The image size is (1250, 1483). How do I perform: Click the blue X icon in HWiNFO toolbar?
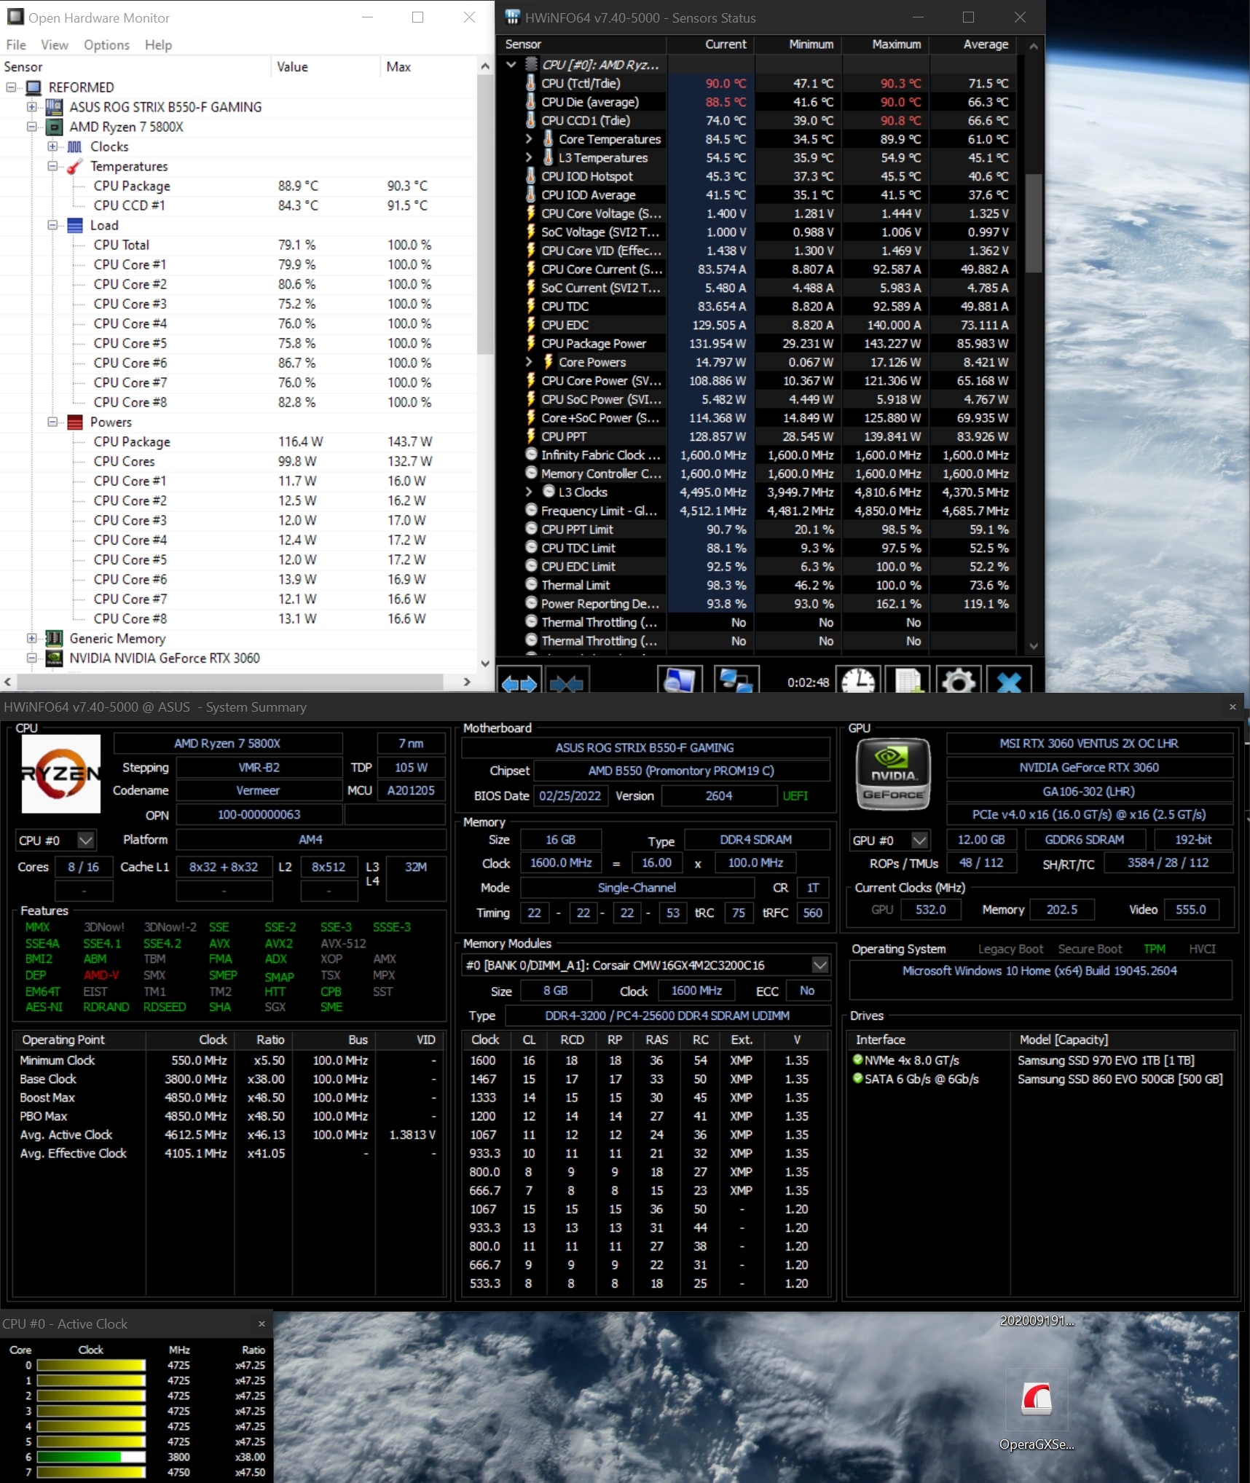click(x=1009, y=680)
